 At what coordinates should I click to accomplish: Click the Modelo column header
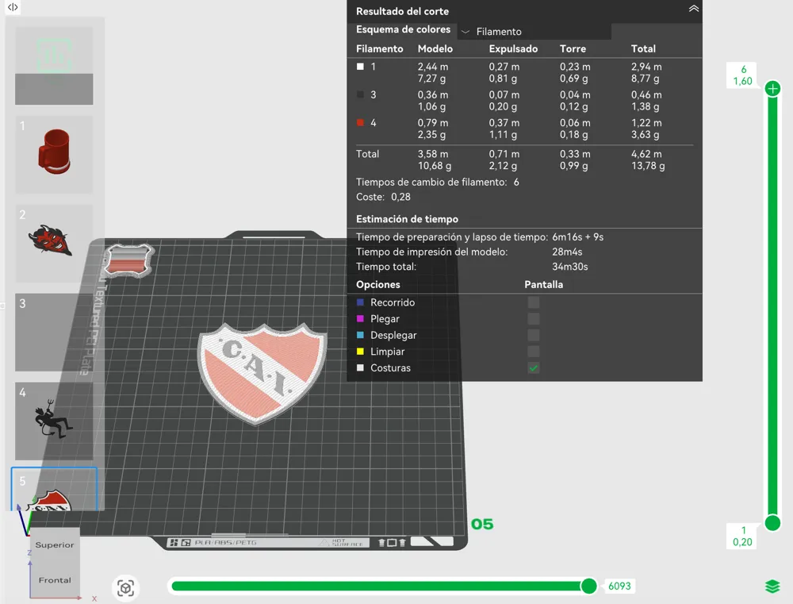click(x=435, y=48)
